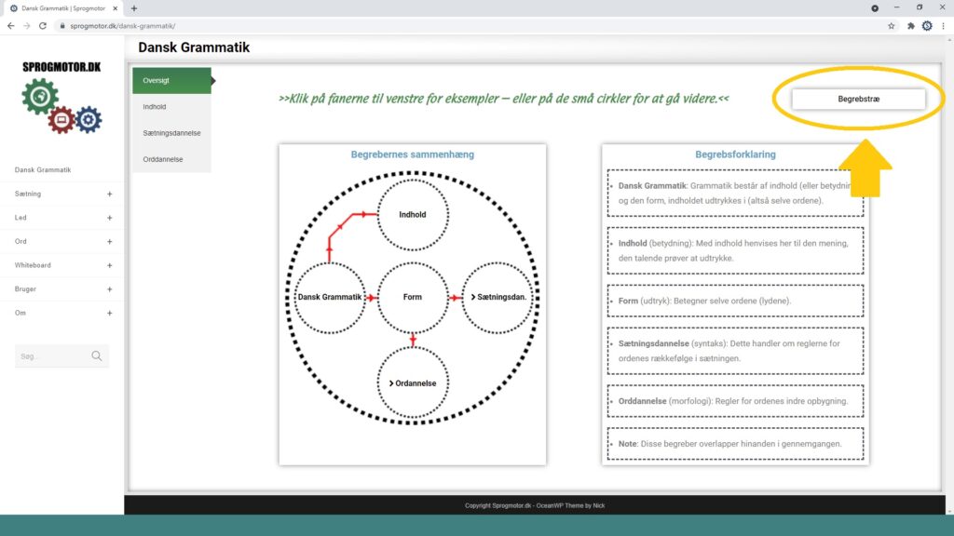
Task: Click the Bruger sidebar menu label
Action: click(25, 289)
